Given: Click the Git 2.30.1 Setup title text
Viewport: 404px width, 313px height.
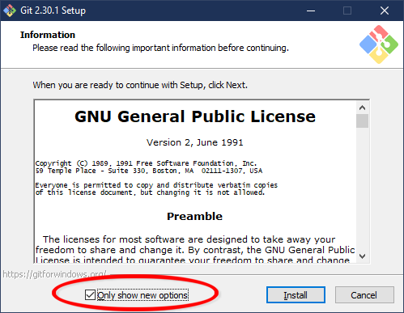Looking at the screenshot, I should 53,11.
